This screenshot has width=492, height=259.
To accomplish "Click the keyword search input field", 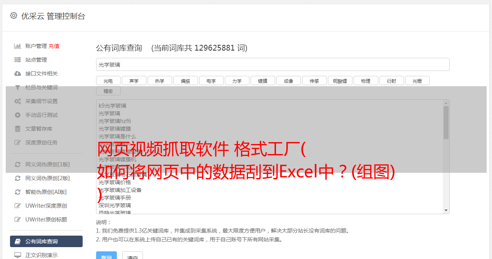I will 273,64.
